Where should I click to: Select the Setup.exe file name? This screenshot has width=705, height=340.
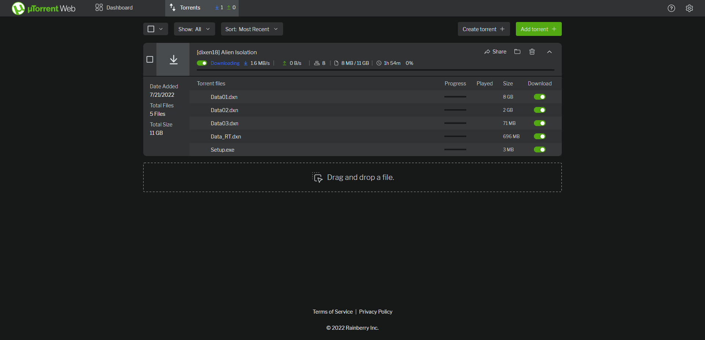[223, 150]
